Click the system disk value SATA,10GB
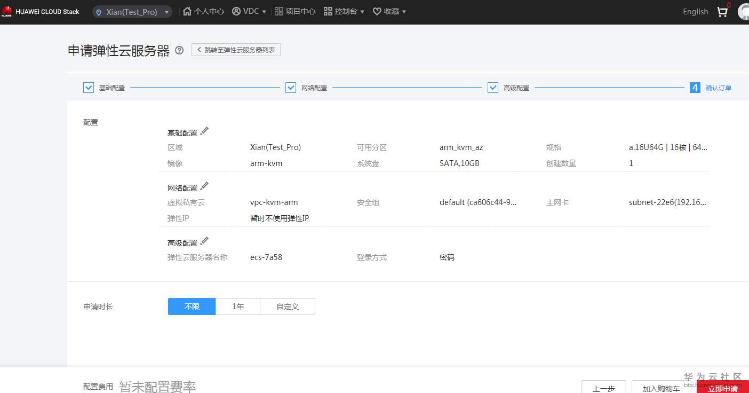This screenshot has height=393, width=749. coord(459,163)
